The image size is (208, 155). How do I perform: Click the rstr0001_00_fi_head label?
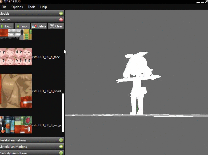point(47,91)
